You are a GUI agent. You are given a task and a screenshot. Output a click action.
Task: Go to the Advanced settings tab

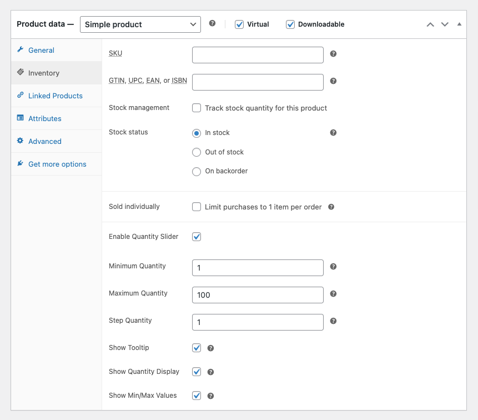pyautogui.click(x=44, y=141)
